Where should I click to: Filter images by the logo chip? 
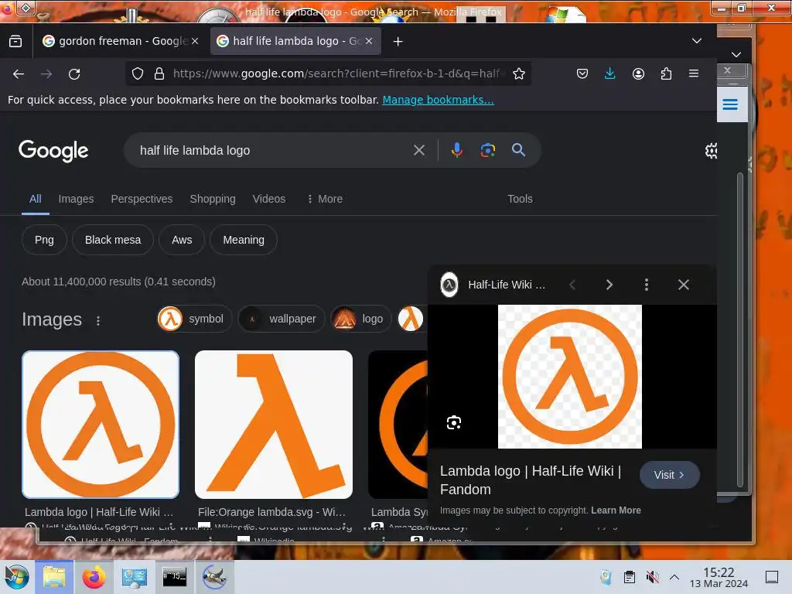click(360, 319)
